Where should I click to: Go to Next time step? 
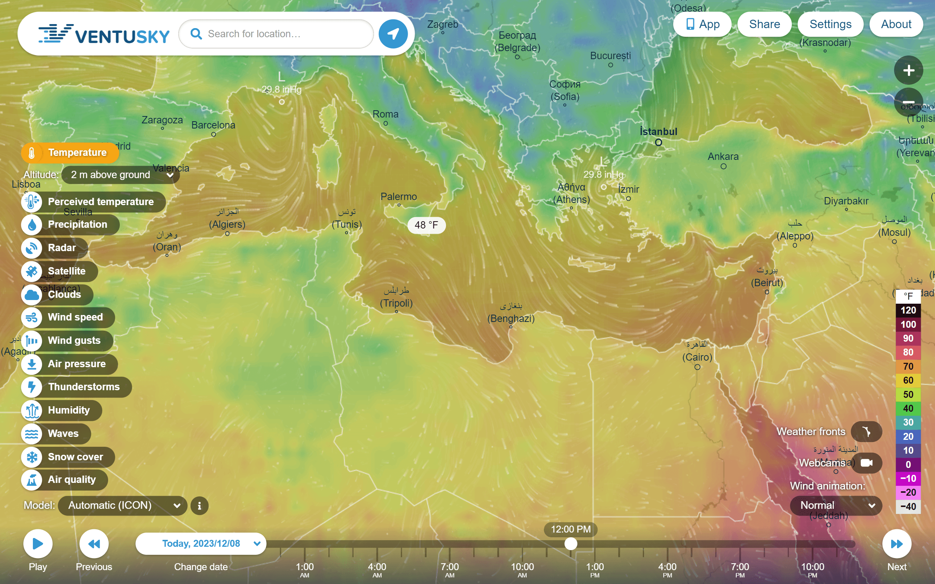pyautogui.click(x=897, y=544)
